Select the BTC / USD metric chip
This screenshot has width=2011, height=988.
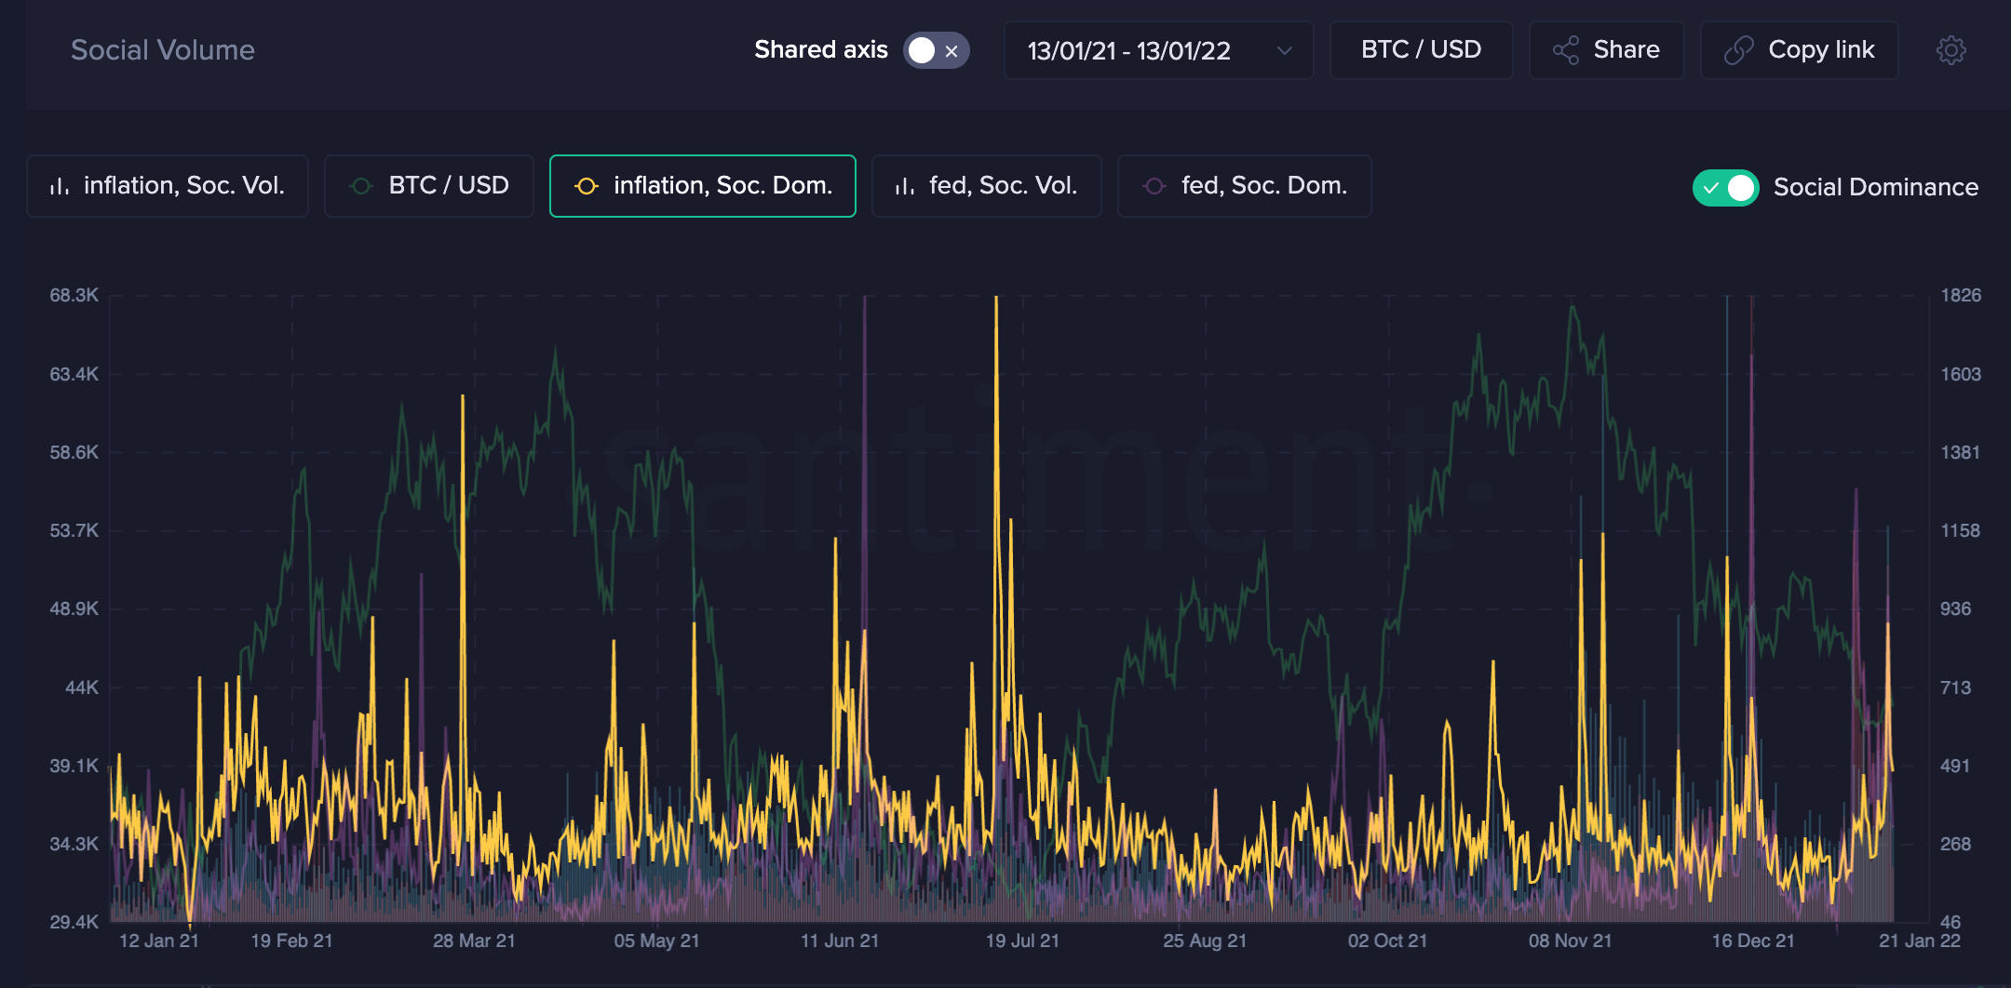428,186
